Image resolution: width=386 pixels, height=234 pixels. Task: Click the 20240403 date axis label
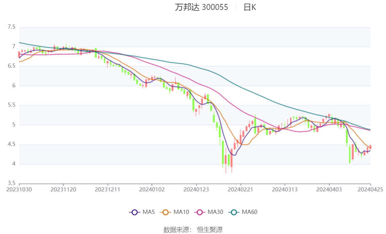[329, 190]
